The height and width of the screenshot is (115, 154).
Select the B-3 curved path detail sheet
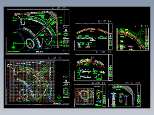pos(133,39)
